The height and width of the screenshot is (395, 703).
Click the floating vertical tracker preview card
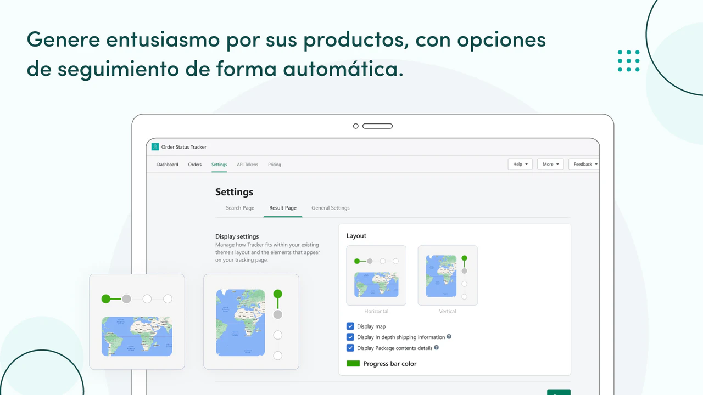[x=252, y=321]
